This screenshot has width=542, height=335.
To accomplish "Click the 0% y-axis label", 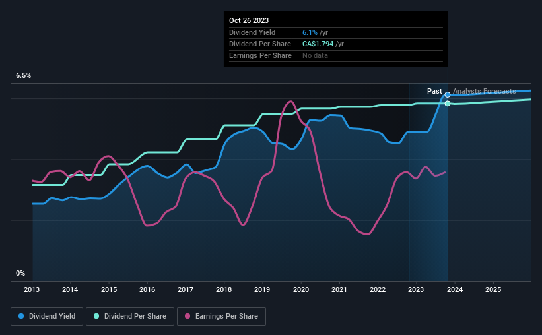I will (x=20, y=274).
